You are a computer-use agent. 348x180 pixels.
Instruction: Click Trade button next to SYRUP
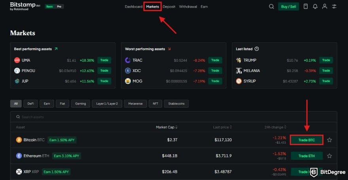326,81
